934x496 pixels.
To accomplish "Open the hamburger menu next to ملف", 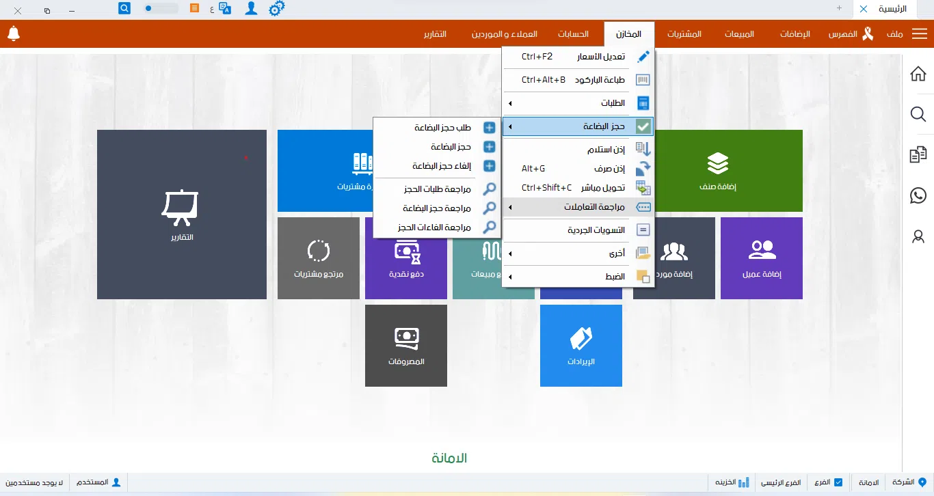I will coord(919,34).
